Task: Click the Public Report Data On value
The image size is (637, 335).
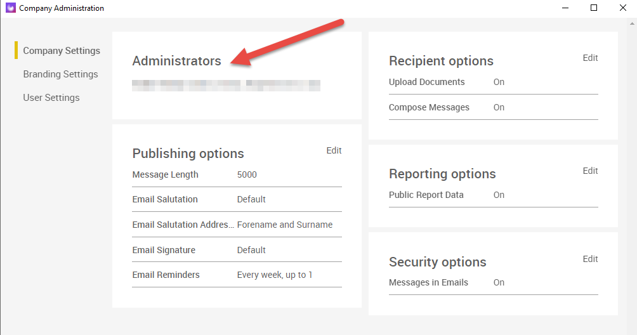Action: click(x=499, y=195)
